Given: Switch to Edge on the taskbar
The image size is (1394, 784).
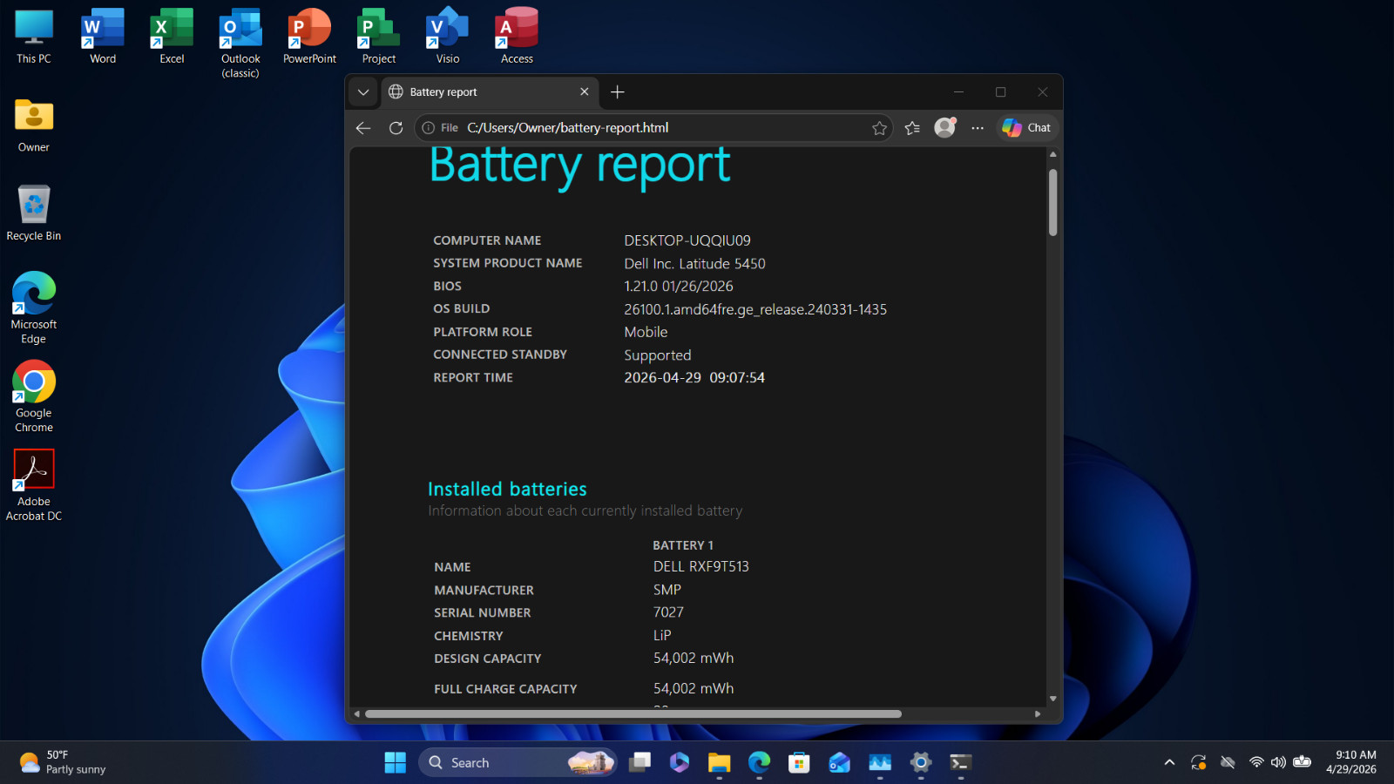Looking at the screenshot, I should point(759,763).
